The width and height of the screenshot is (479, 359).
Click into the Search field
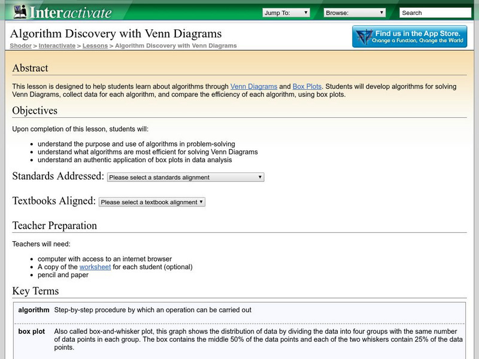point(435,13)
